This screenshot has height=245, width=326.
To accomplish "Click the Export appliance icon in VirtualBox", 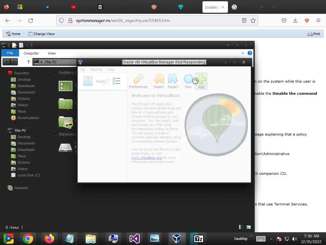I will 173,81.
